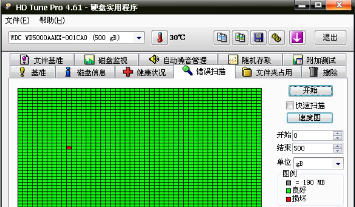Copy screenshot to clipboard icon

[x=240, y=38]
